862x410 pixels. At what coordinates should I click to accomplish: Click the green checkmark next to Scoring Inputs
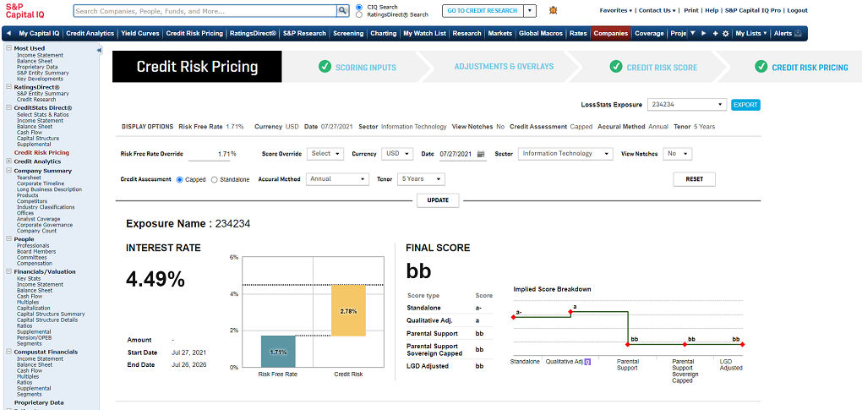tap(325, 67)
